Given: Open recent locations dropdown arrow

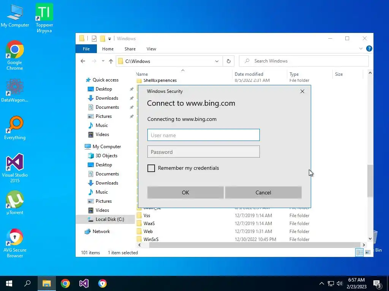Looking at the screenshot, I should [x=103, y=61].
